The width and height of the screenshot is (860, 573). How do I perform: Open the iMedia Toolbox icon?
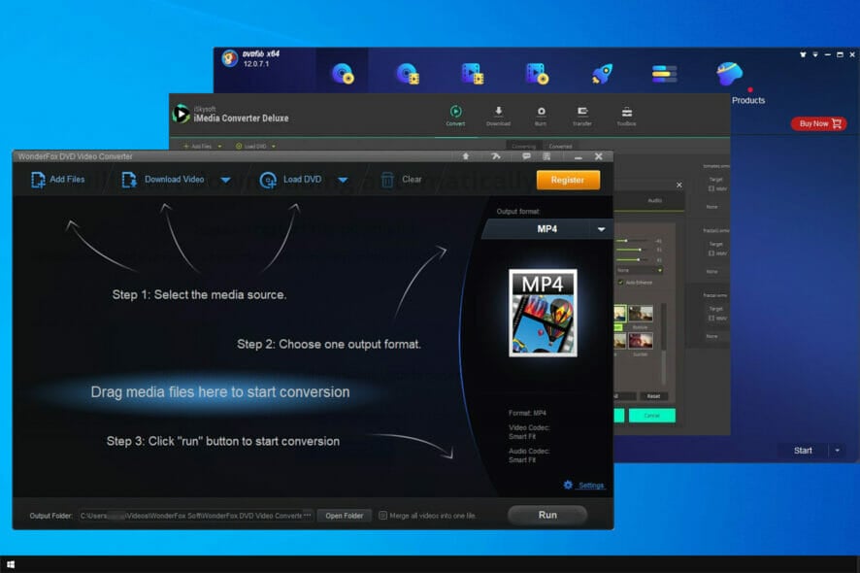pos(627,112)
